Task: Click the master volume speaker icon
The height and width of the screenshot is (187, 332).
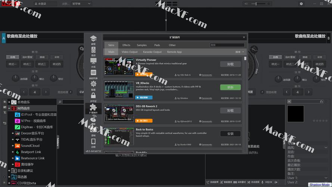Action: pyautogui.click(x=246, y=4)
